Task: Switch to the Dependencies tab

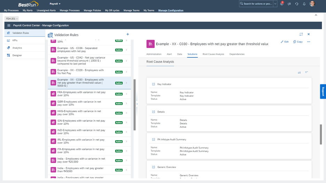Action: pyautogui.click(x=237, y=54)
